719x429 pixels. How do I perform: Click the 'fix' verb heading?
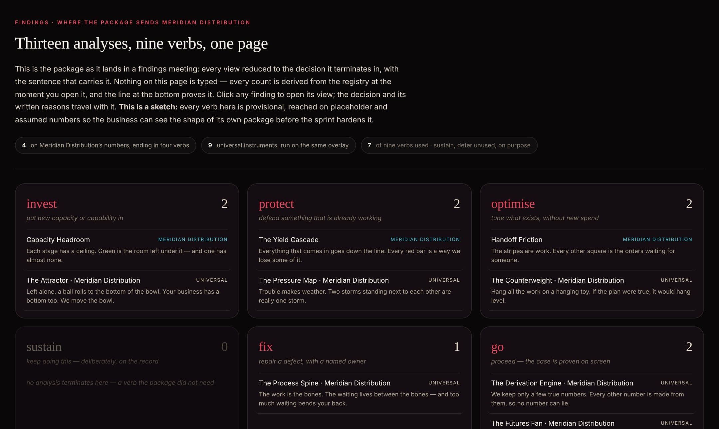[x=266, y=347]
